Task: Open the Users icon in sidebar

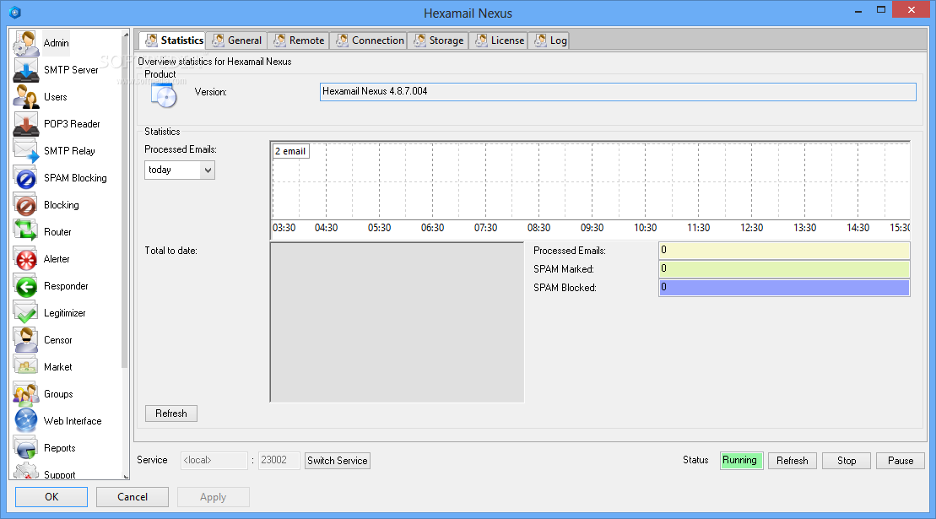Action: 25,97
